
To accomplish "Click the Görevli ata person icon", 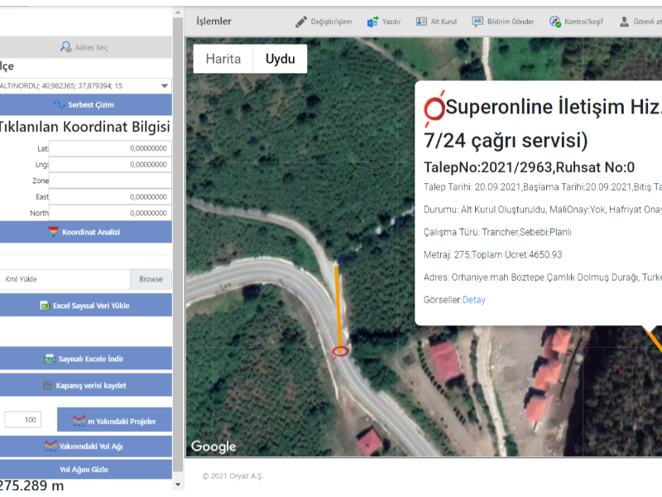I will click(624, 22).
